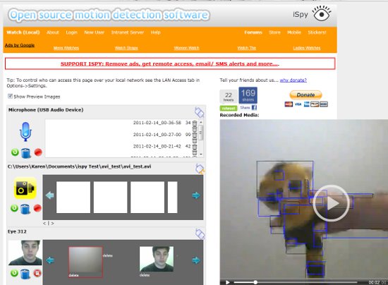Click the left arrow in avi_test.avi thumbnails
388x285 pixels.
coord(50,195)
